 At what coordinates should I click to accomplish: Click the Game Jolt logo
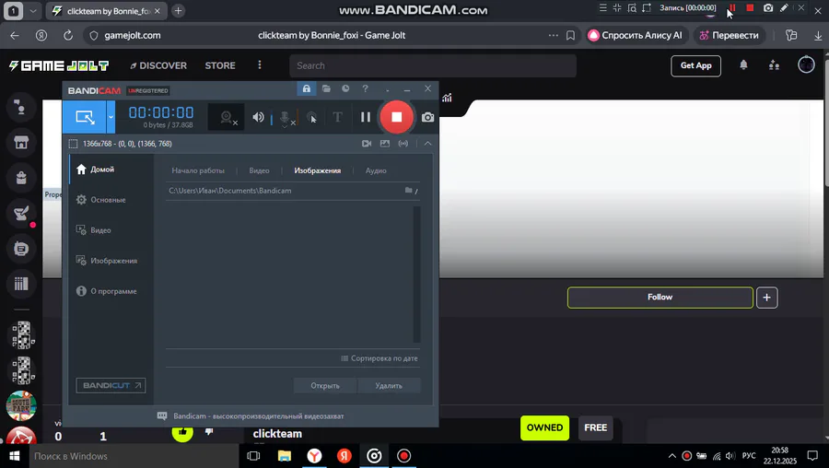(x=59, y=65)
